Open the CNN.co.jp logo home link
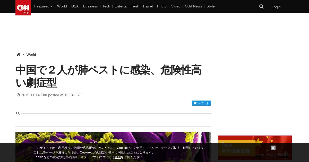 (x=23, y=8)
